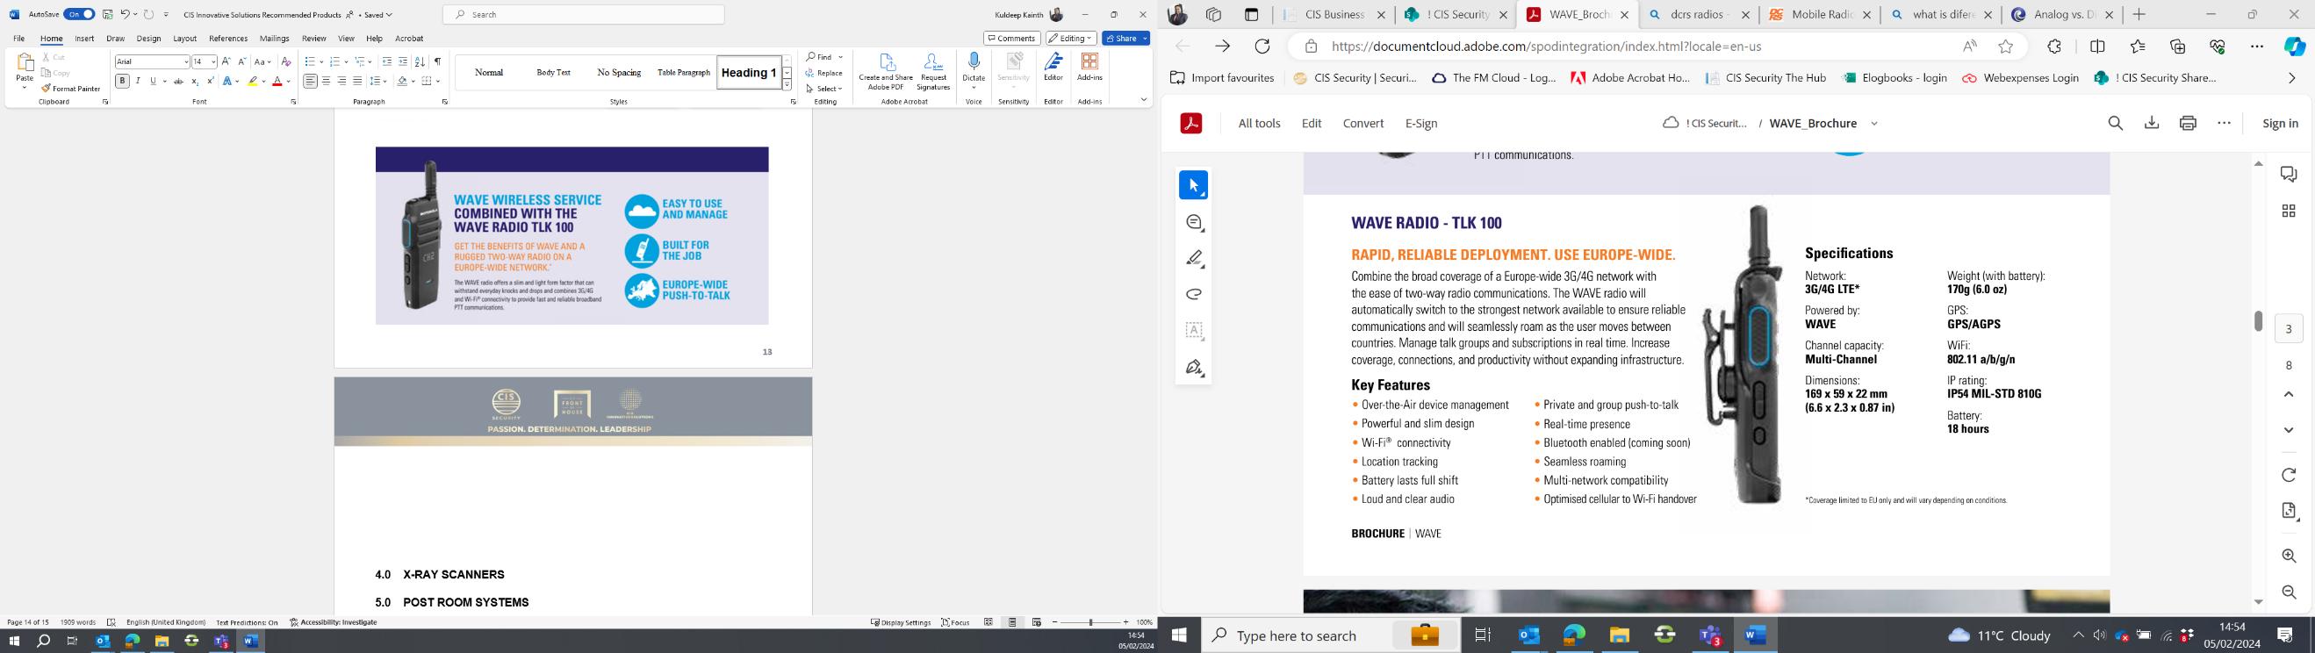This screenshot has height=653, width=2315.
Task: Open Acrobat comments panel icon
Action: tap(2289, 175)
